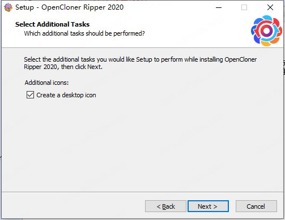Abort setup using the Cancel button
Screen dimensions: 285x220
[256, 206]
